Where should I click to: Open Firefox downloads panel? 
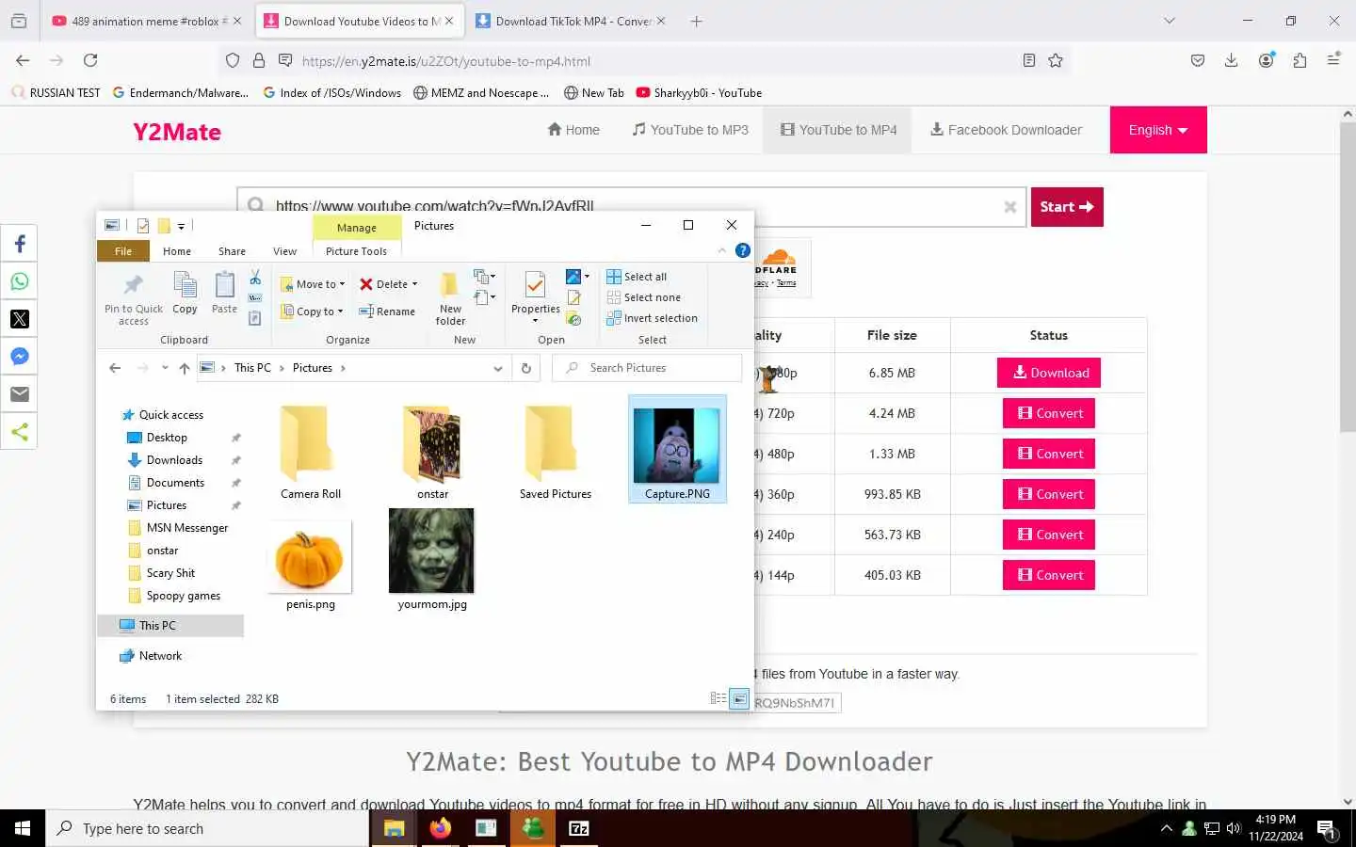[1231, 60]
